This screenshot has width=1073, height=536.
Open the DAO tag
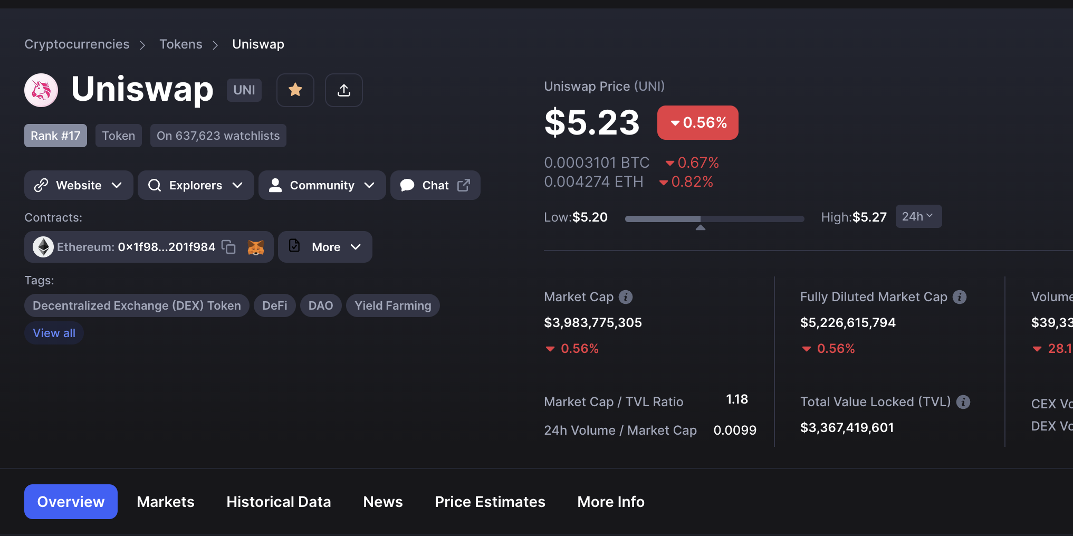coord(321,305)
